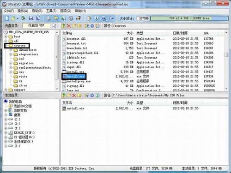Click the Convert image toolbar icon

coord(56,18)
